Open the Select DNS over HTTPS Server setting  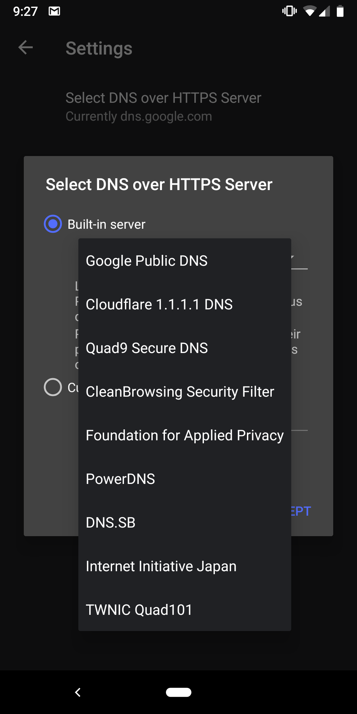[163, 106]
